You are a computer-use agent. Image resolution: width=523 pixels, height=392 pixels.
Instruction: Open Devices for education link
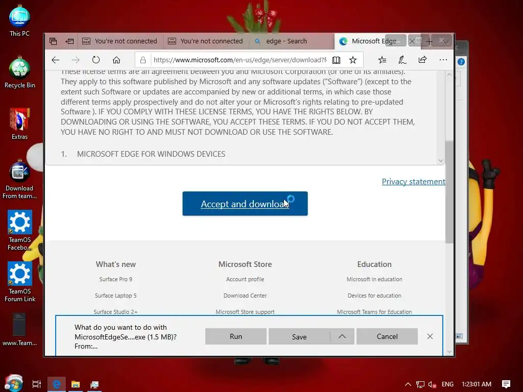(x=374, y=296)
